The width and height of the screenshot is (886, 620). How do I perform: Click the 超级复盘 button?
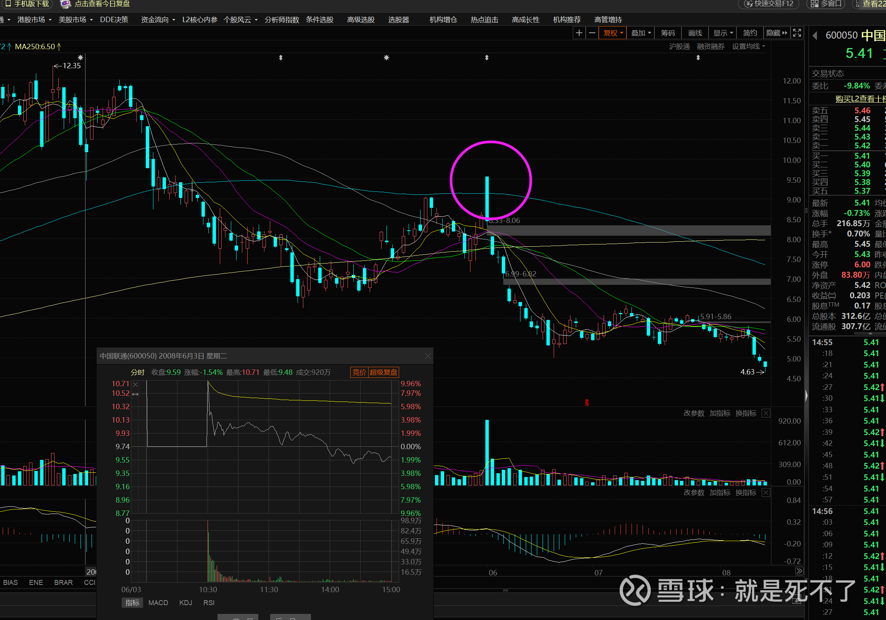pos(383,372)
